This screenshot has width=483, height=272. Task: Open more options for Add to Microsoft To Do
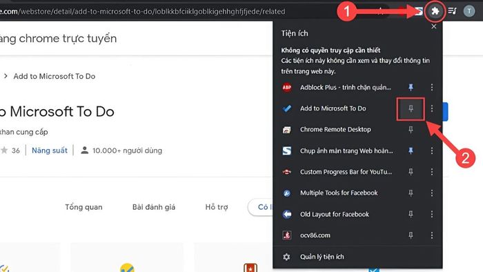[432, 108]
